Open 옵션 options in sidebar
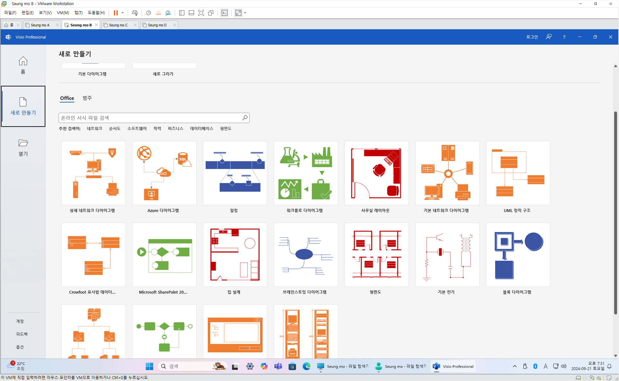Screen dimensions: 619x381 click(x=20, y=347)
